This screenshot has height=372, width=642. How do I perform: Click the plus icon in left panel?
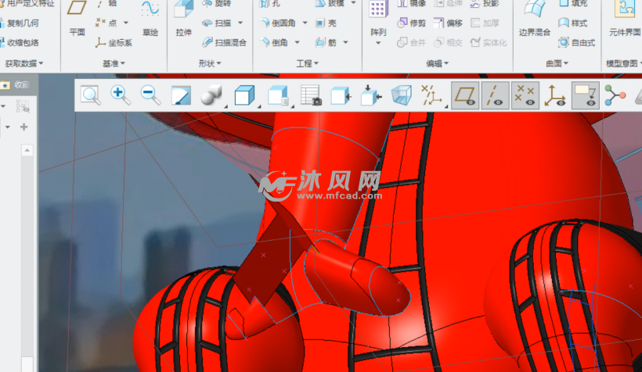(23, 127)
